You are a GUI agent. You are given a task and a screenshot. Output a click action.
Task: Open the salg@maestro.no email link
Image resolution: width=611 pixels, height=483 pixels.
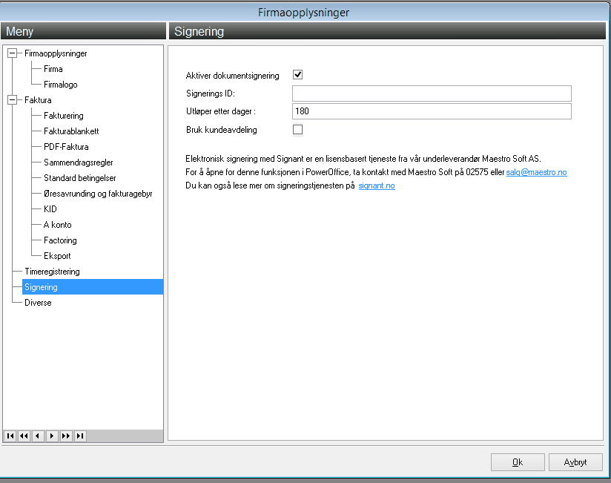click(x=537, y=172)
